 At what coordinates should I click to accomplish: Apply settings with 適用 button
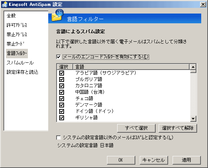187,160
